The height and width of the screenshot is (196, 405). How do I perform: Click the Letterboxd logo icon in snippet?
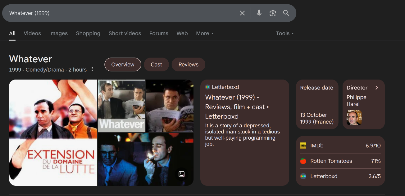click(x=207, y=87)
